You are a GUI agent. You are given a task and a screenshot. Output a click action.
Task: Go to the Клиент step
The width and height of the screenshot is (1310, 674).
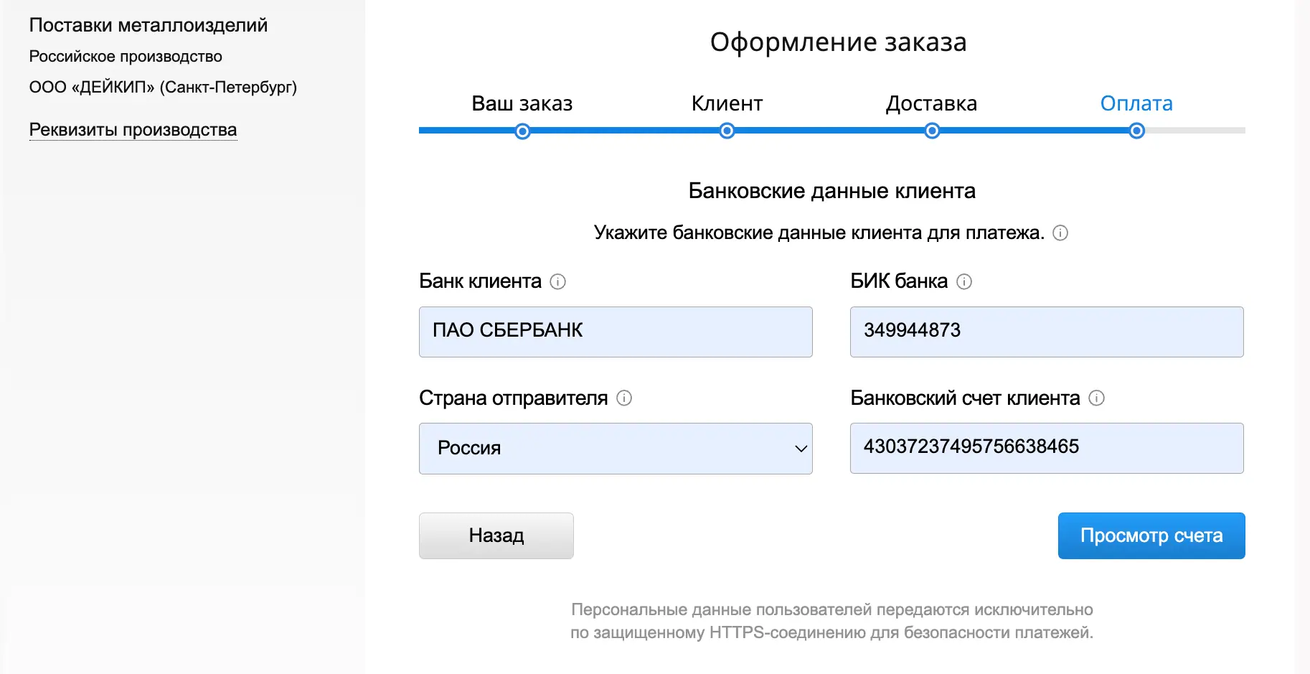[x=727, y=103]
